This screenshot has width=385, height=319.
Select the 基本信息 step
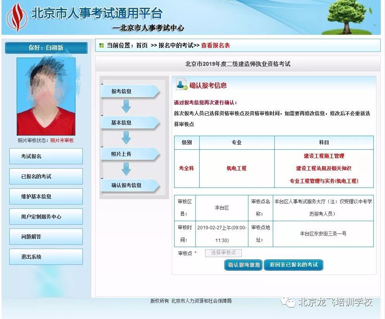coord(130,123)
